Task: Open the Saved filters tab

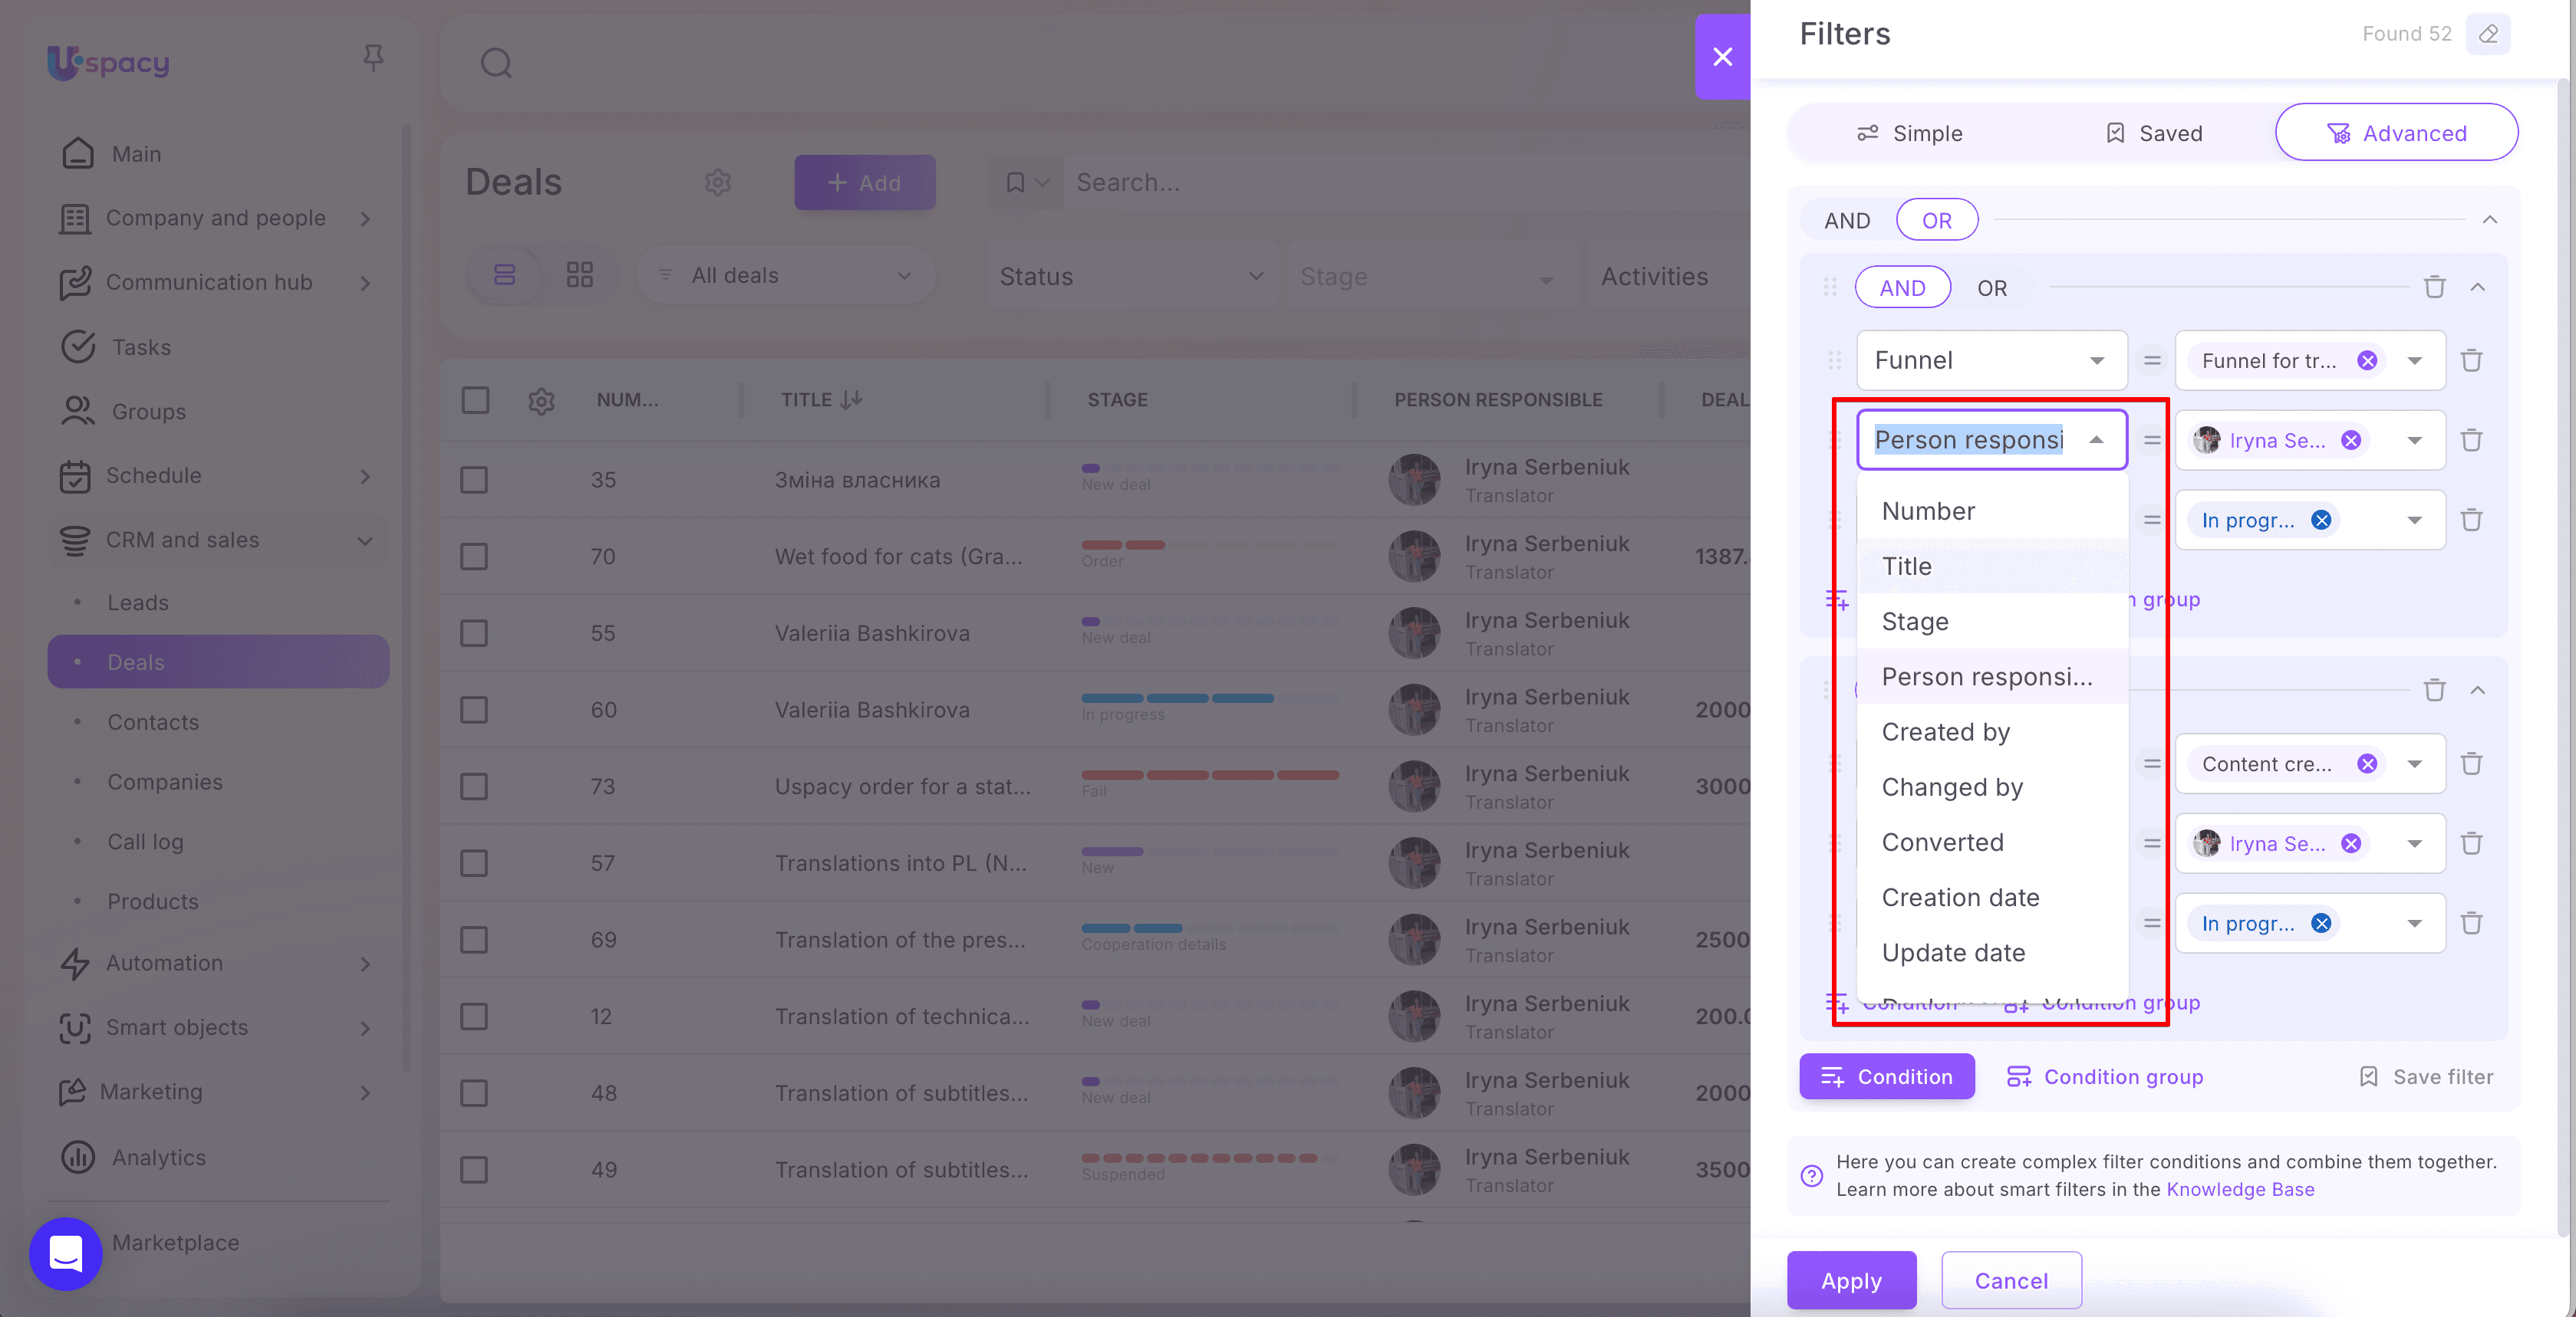Action: (x=2153, y=133)
